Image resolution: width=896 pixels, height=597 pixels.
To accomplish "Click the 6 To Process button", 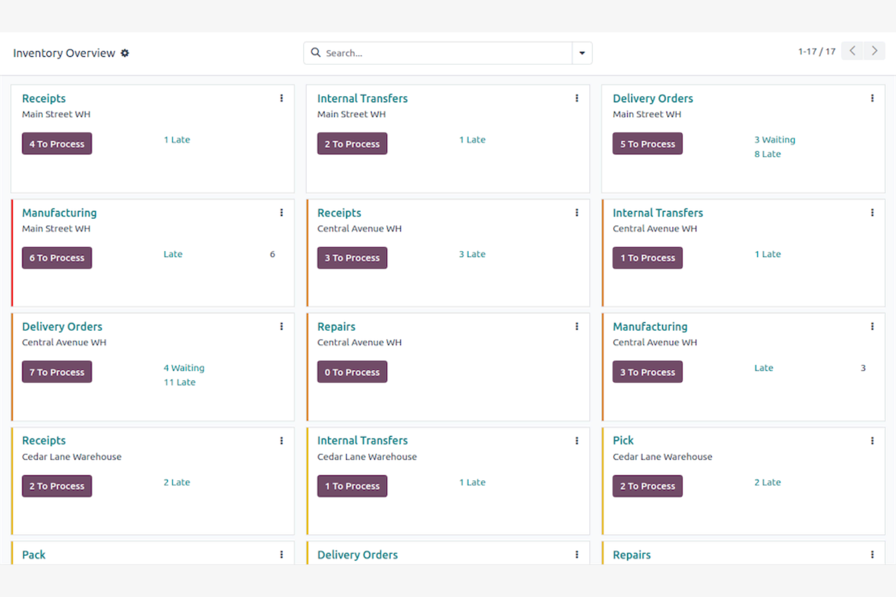I will (57, 258).
